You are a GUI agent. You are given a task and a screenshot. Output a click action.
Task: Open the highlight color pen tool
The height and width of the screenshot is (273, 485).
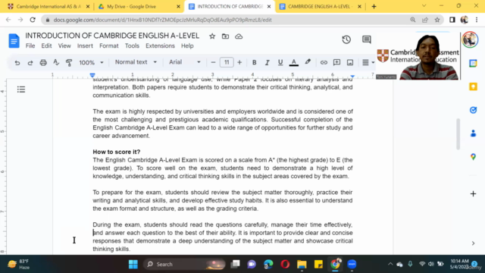click(308, 62)
